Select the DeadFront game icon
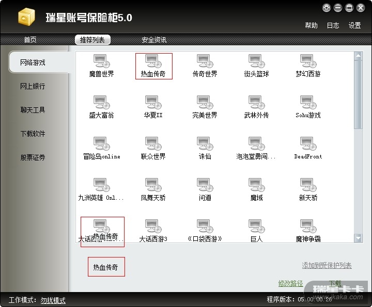 [308, 148]
